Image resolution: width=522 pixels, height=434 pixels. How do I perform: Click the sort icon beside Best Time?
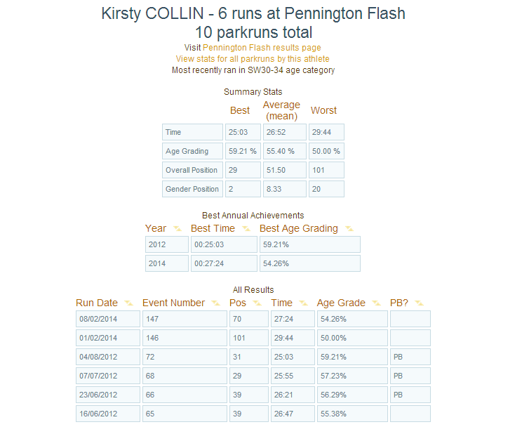246,229
